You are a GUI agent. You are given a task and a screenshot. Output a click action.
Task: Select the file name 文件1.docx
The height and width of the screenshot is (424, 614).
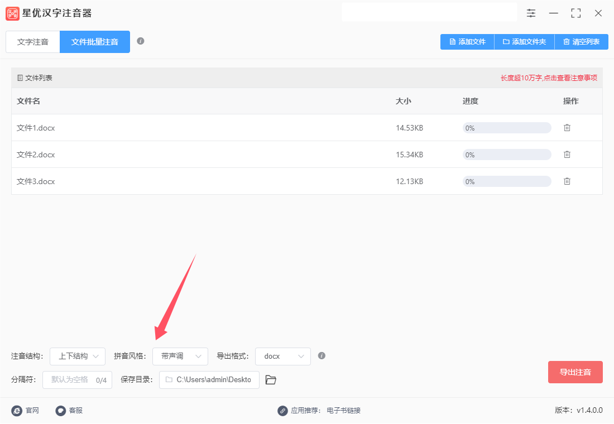pyautogui.click(x=36, y=128)
